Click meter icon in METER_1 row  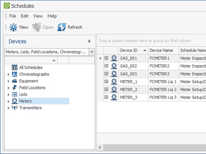point(114,82)
